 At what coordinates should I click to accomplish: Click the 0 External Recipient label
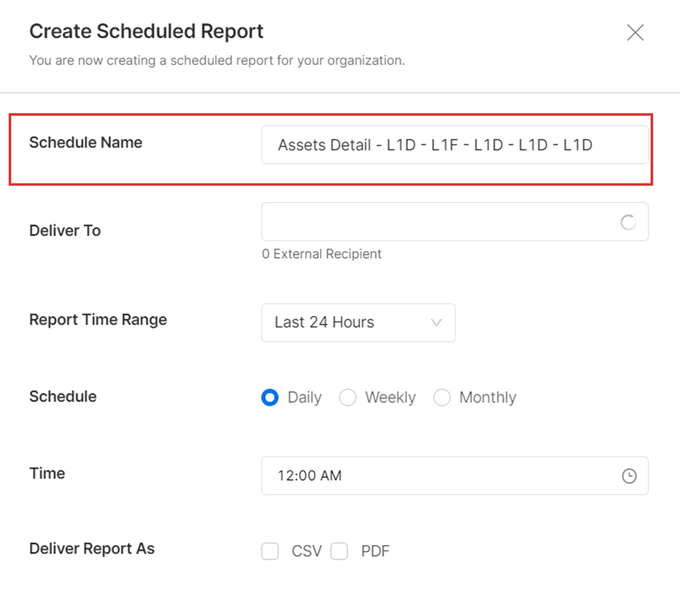pyautogui.click(x=321, y=254)
